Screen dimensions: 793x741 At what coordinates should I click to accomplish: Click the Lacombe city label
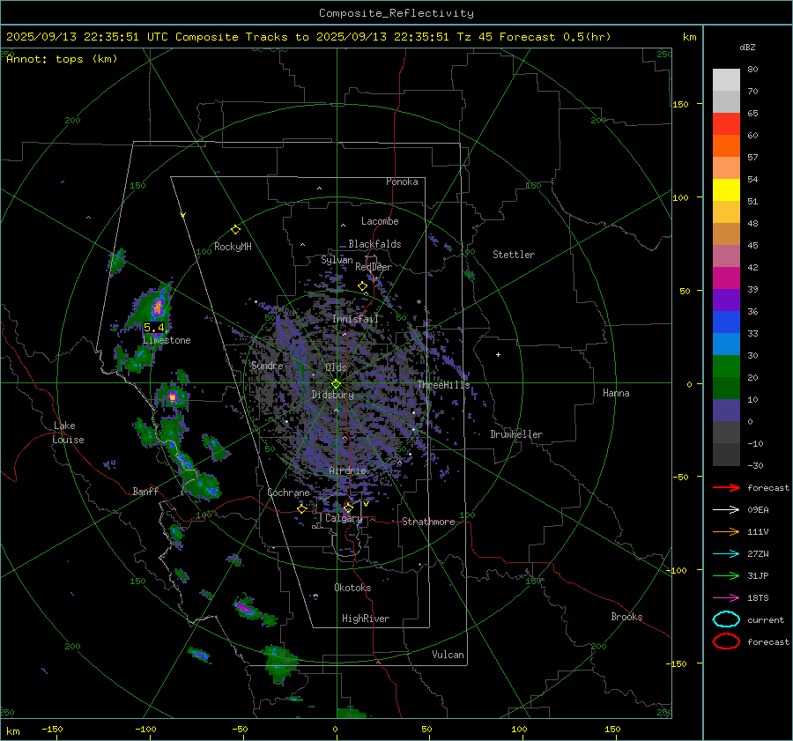click(380, 221)
